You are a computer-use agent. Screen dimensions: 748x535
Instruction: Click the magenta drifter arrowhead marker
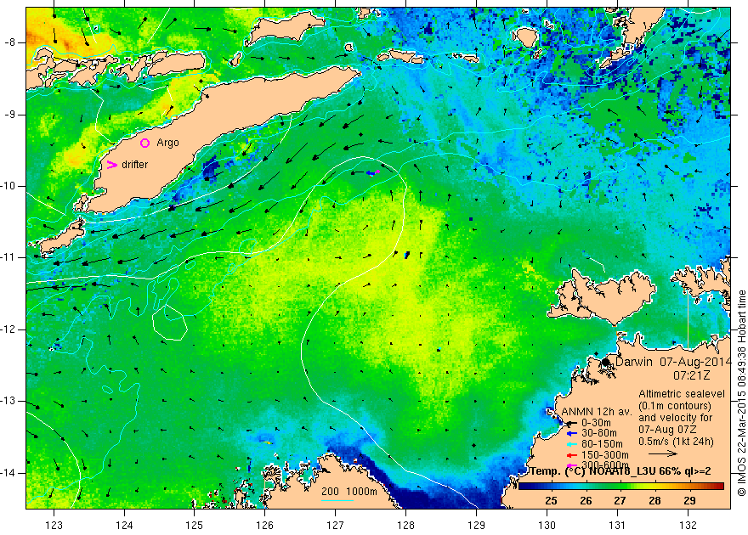click(x=111, y=165)
